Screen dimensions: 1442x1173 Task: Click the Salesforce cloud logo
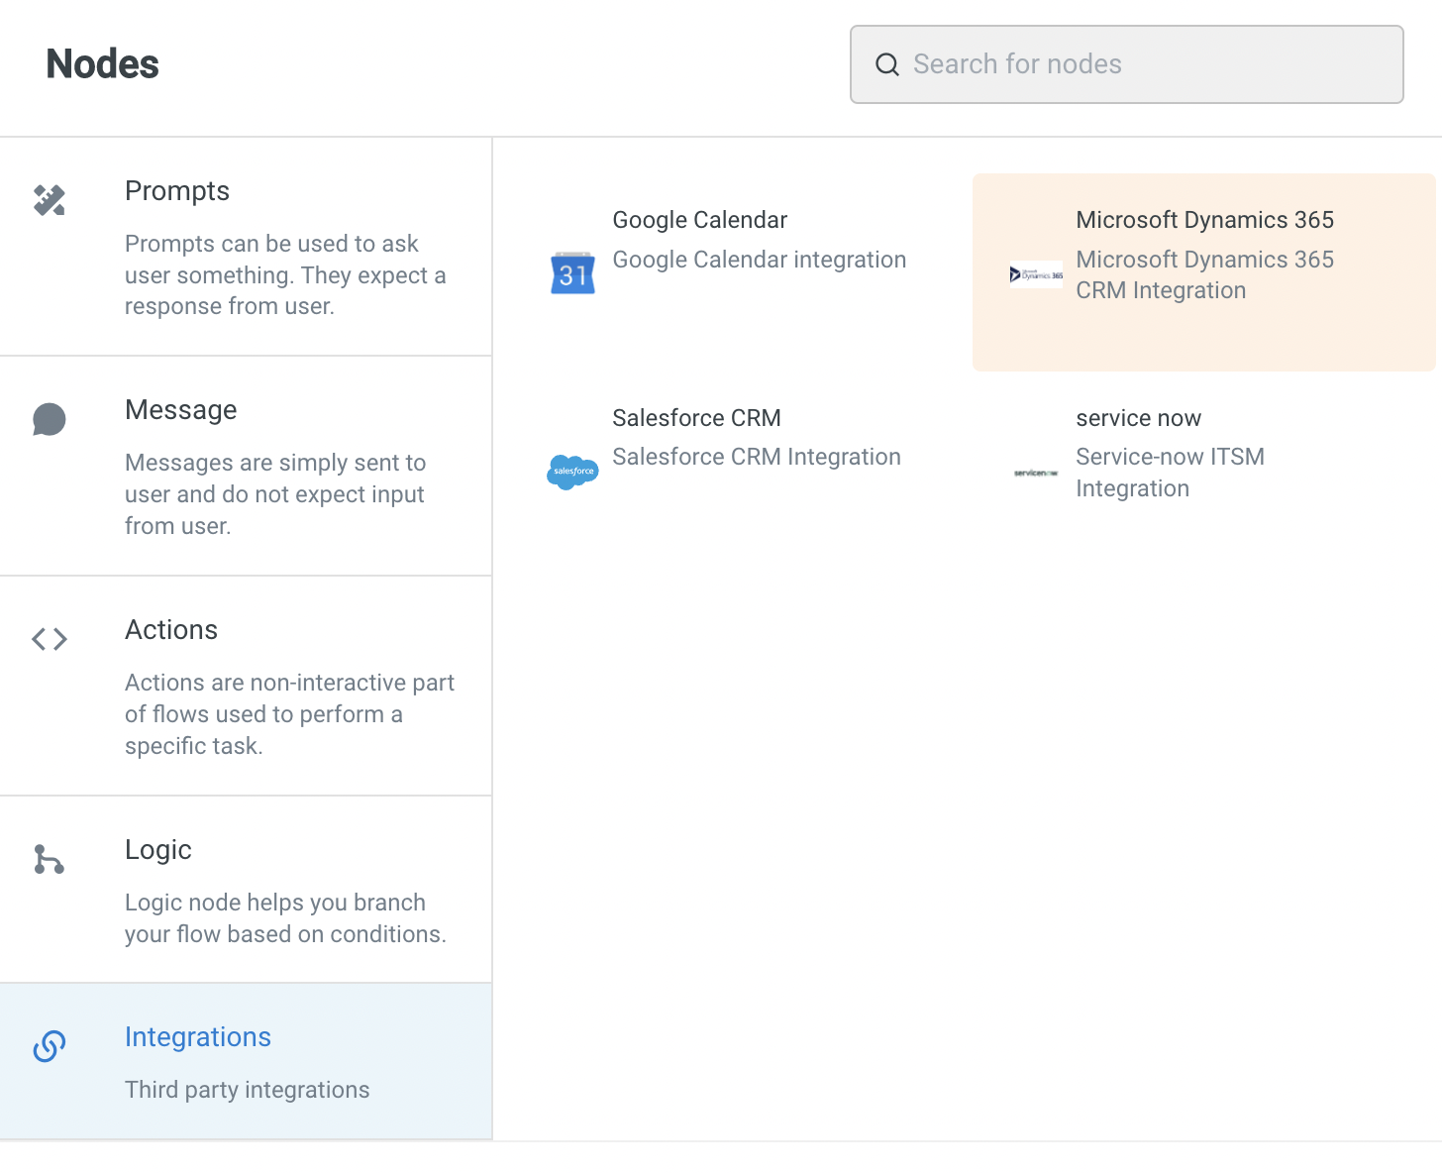(x=572, y=472)
